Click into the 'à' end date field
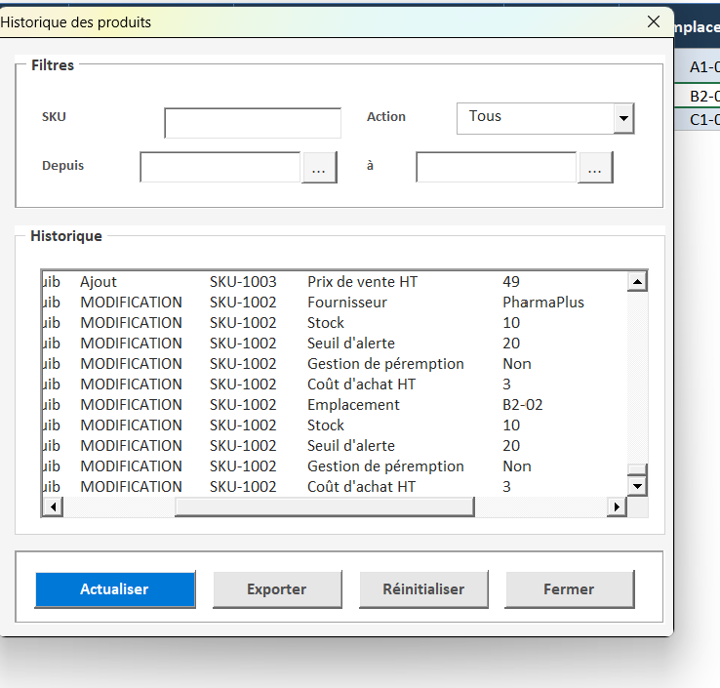 click(497, 168)
